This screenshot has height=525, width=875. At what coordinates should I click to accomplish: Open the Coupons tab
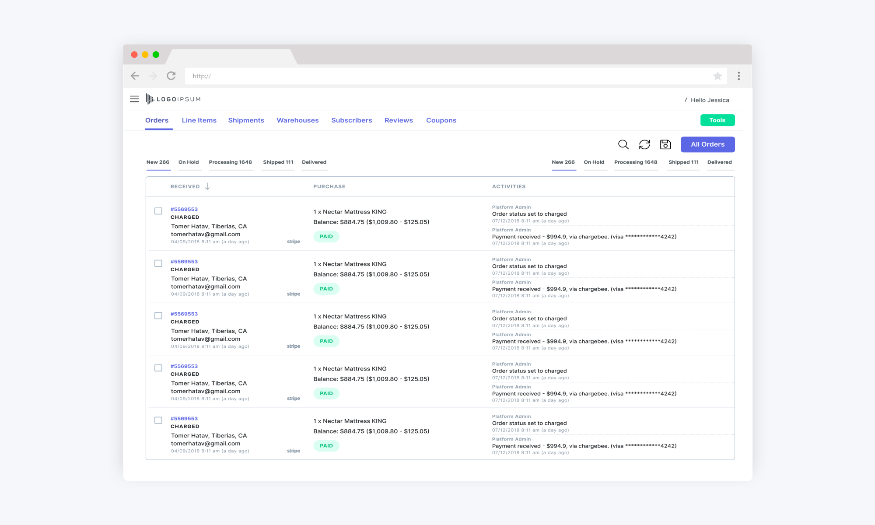point(441,120)
